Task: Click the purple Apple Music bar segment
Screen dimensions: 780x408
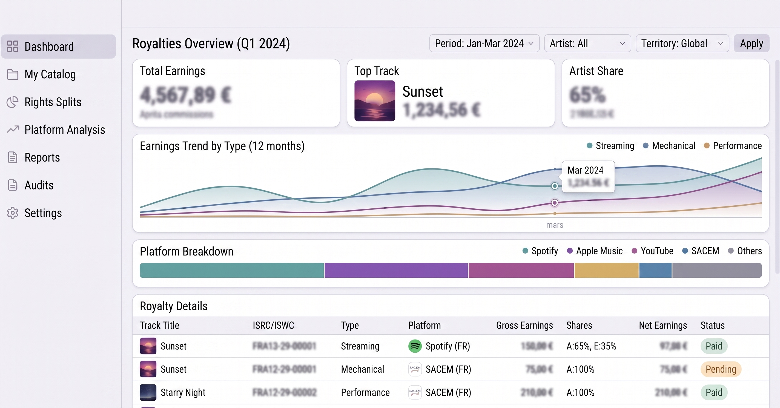Action: click(396, 270)
